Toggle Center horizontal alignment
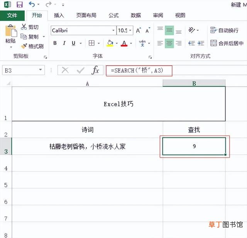The width and height of the screenshot is (247, 238). (169, 43)
